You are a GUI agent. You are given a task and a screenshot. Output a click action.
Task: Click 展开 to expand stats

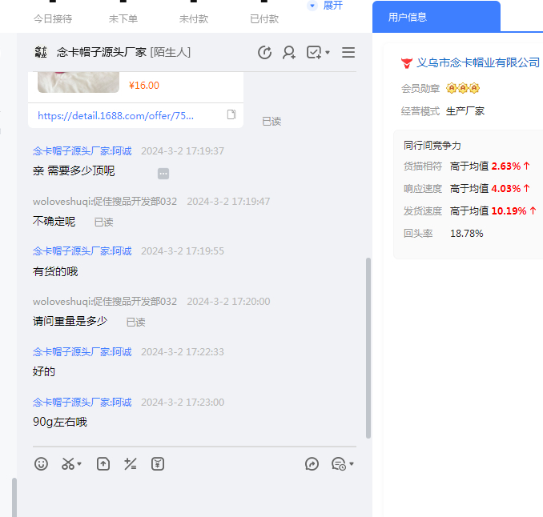click(333, 6)
